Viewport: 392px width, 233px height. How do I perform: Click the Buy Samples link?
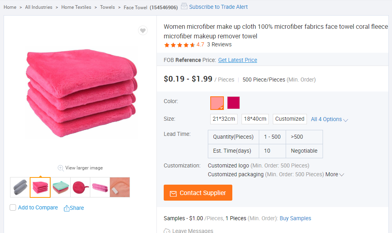coord(295,218)
